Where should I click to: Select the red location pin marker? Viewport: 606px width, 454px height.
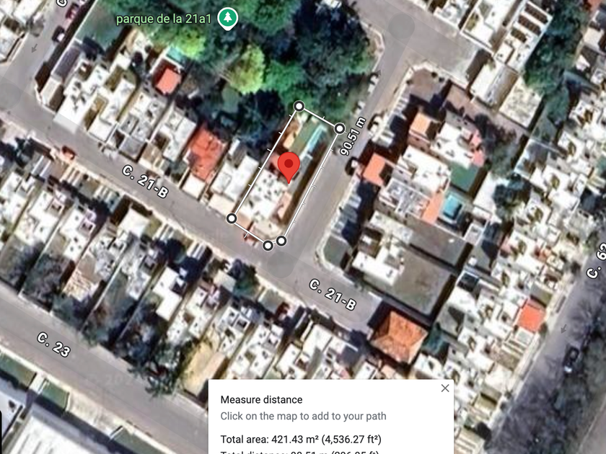click(289, 167)
